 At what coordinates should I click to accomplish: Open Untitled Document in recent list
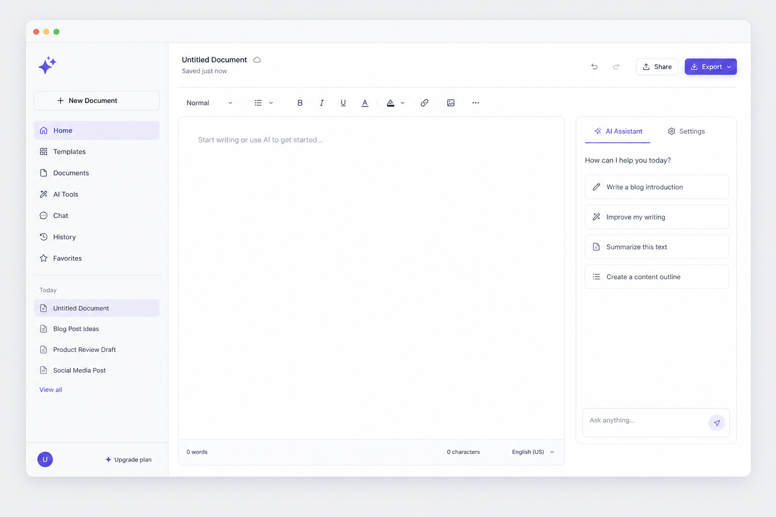[96, 308]
